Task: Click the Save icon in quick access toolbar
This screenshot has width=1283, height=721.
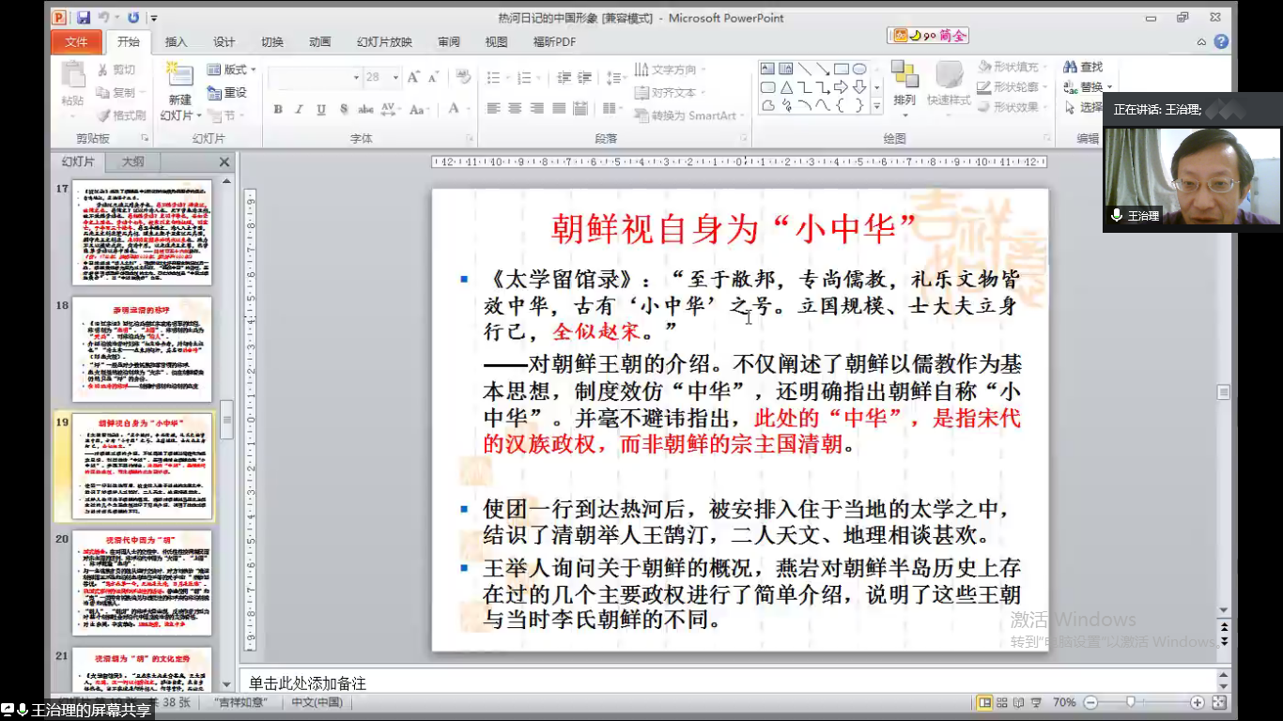Action: [x=84, y=18]
